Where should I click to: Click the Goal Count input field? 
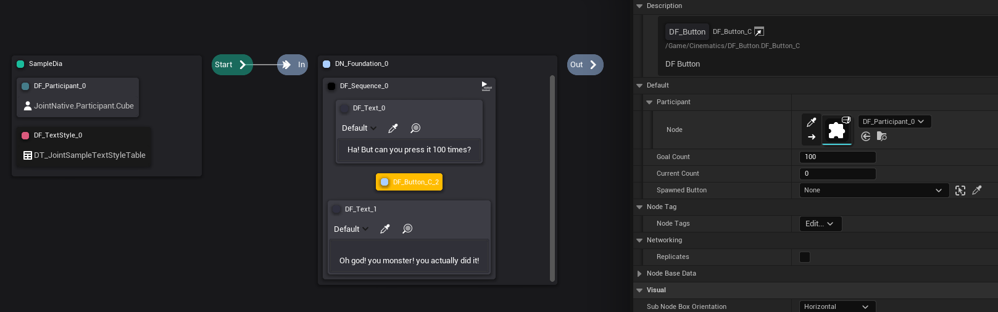click(837, 157)
